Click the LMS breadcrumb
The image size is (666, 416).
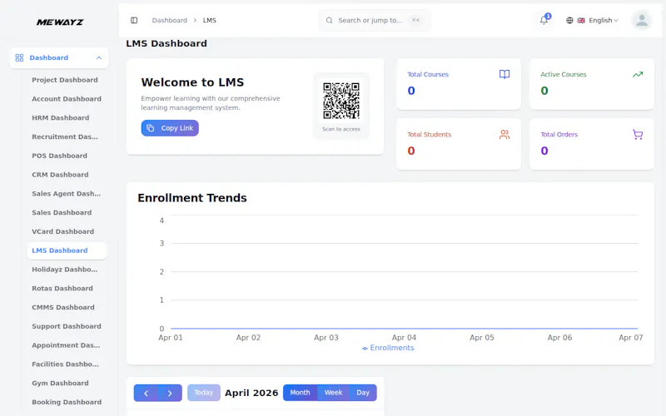click(210, 20)
